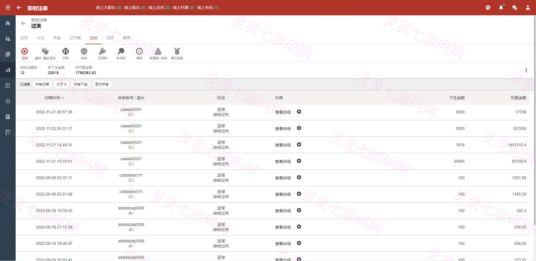Open the three-dot more options menu
This screenshot has width=536, height=261.
(526, 70)
